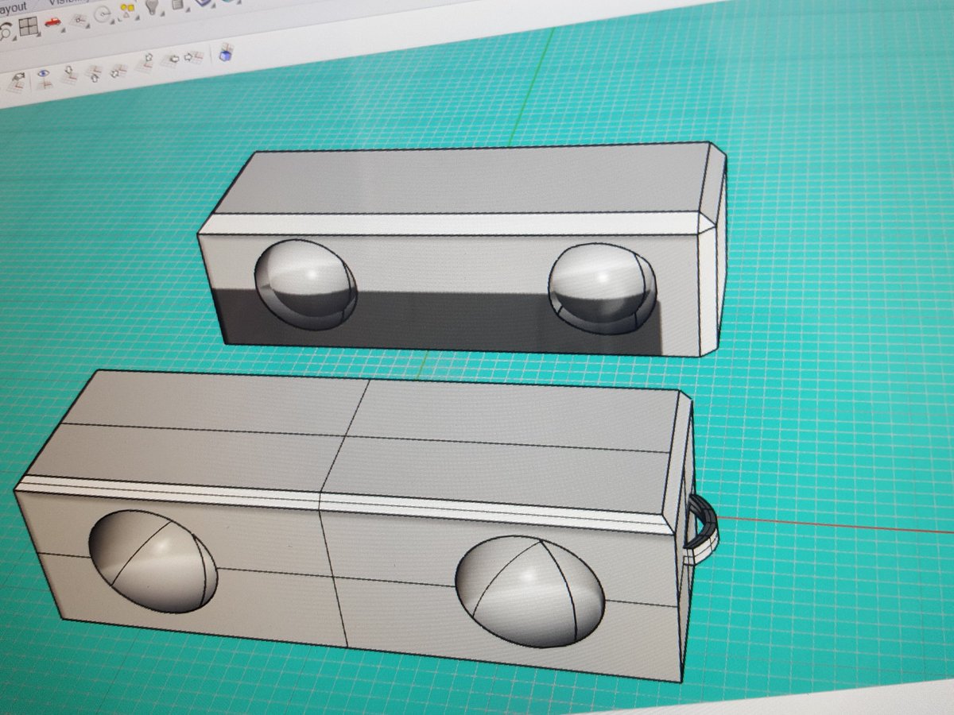Click the right spherical cavity on the lower block
Screen dimensions: 954x715
coord(529,590)
